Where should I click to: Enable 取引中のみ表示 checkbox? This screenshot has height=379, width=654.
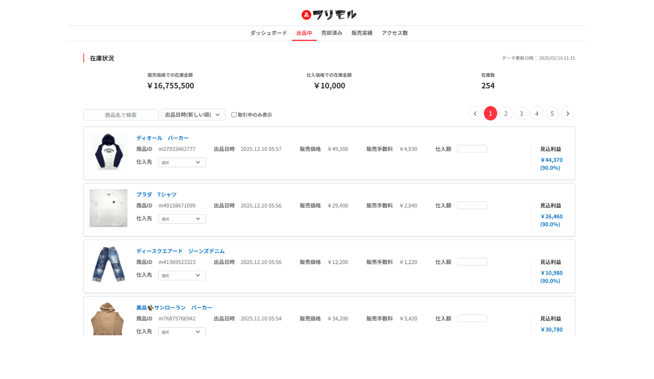tap(234, 115)
